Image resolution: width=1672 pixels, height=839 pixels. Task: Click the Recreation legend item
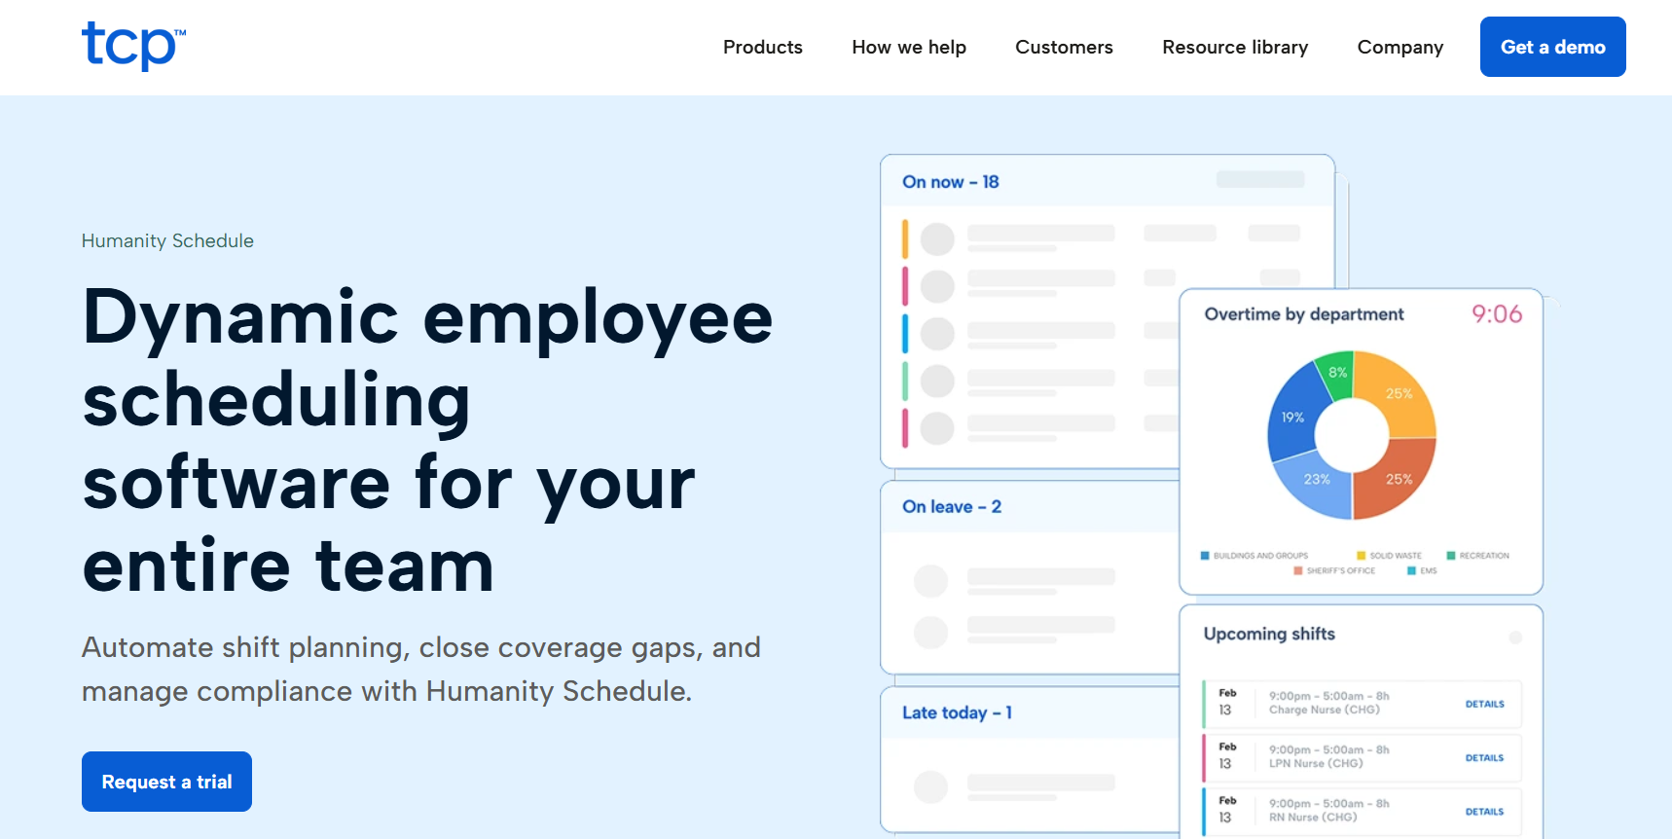1477,556
